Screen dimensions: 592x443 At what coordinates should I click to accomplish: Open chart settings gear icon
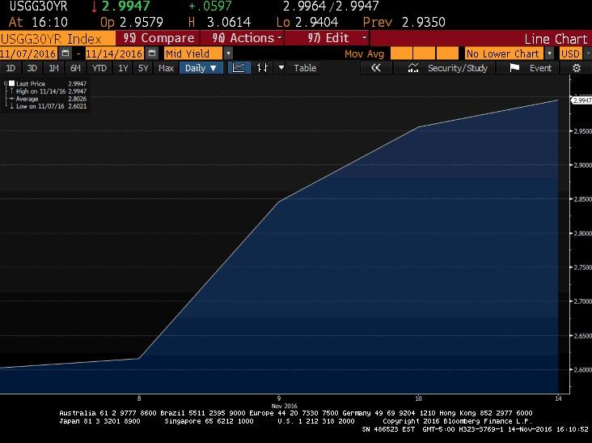(x=577, y=68)
